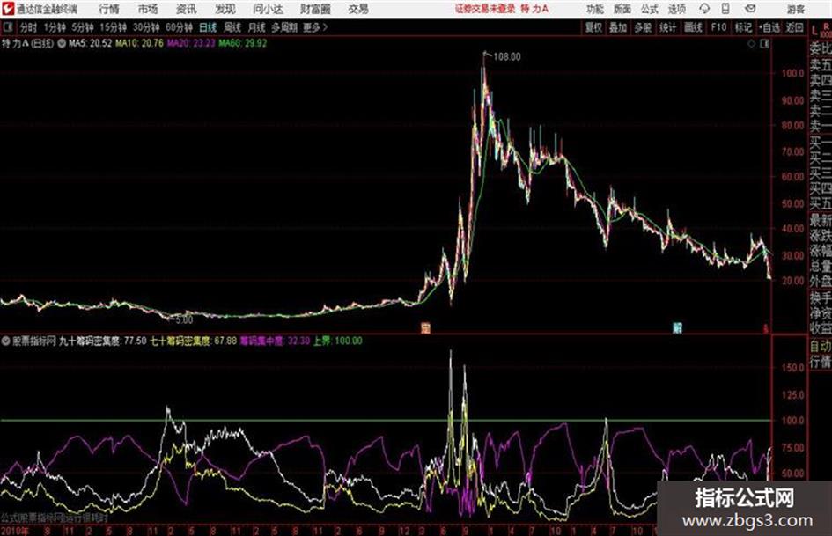The image size is (832, 536).
Task: Open the mobile phone icon in top bar
Action: click(725, 9)
